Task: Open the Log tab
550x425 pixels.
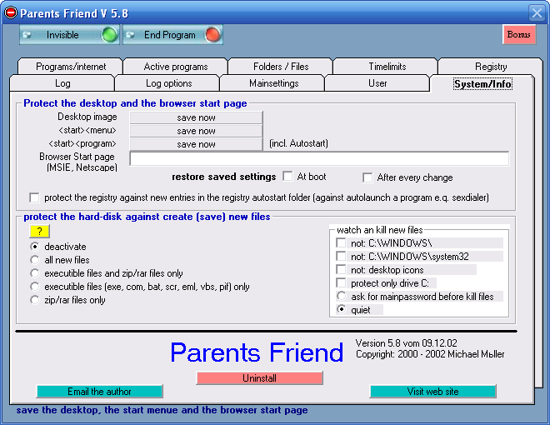Action: (x=62, y=83)
